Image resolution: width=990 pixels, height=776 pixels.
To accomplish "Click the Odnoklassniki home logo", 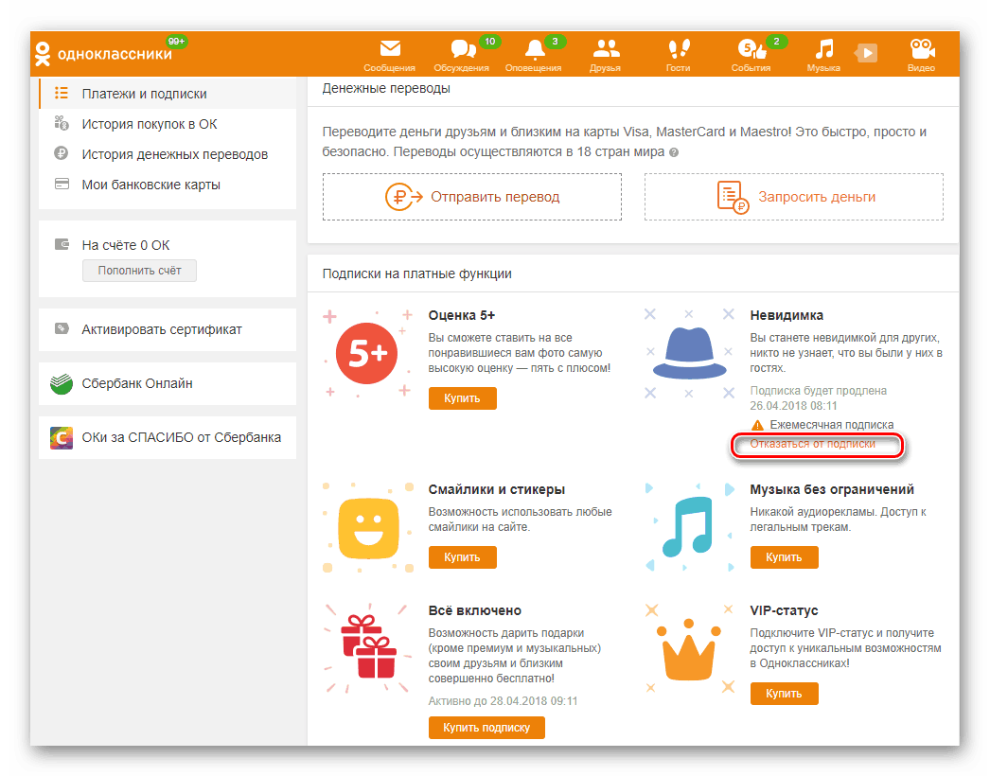I will 95,52.
